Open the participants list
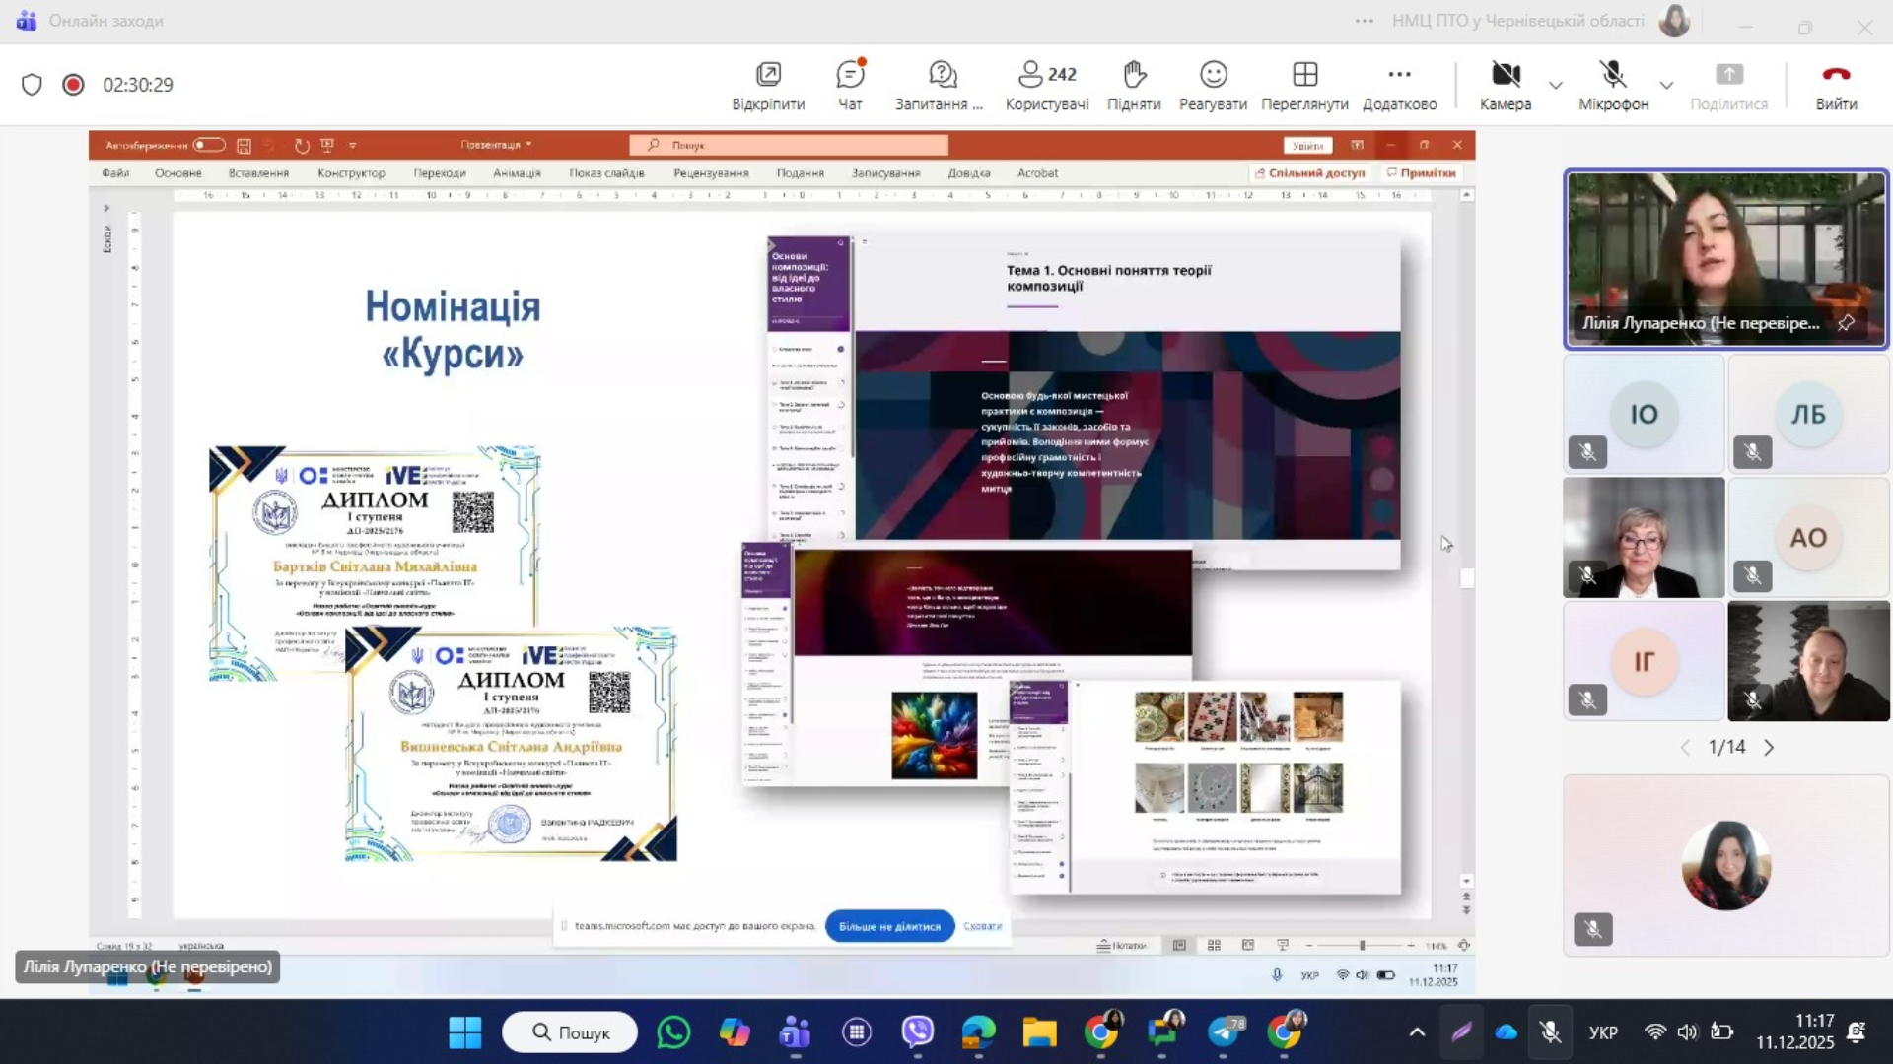 click(1046, 85)
